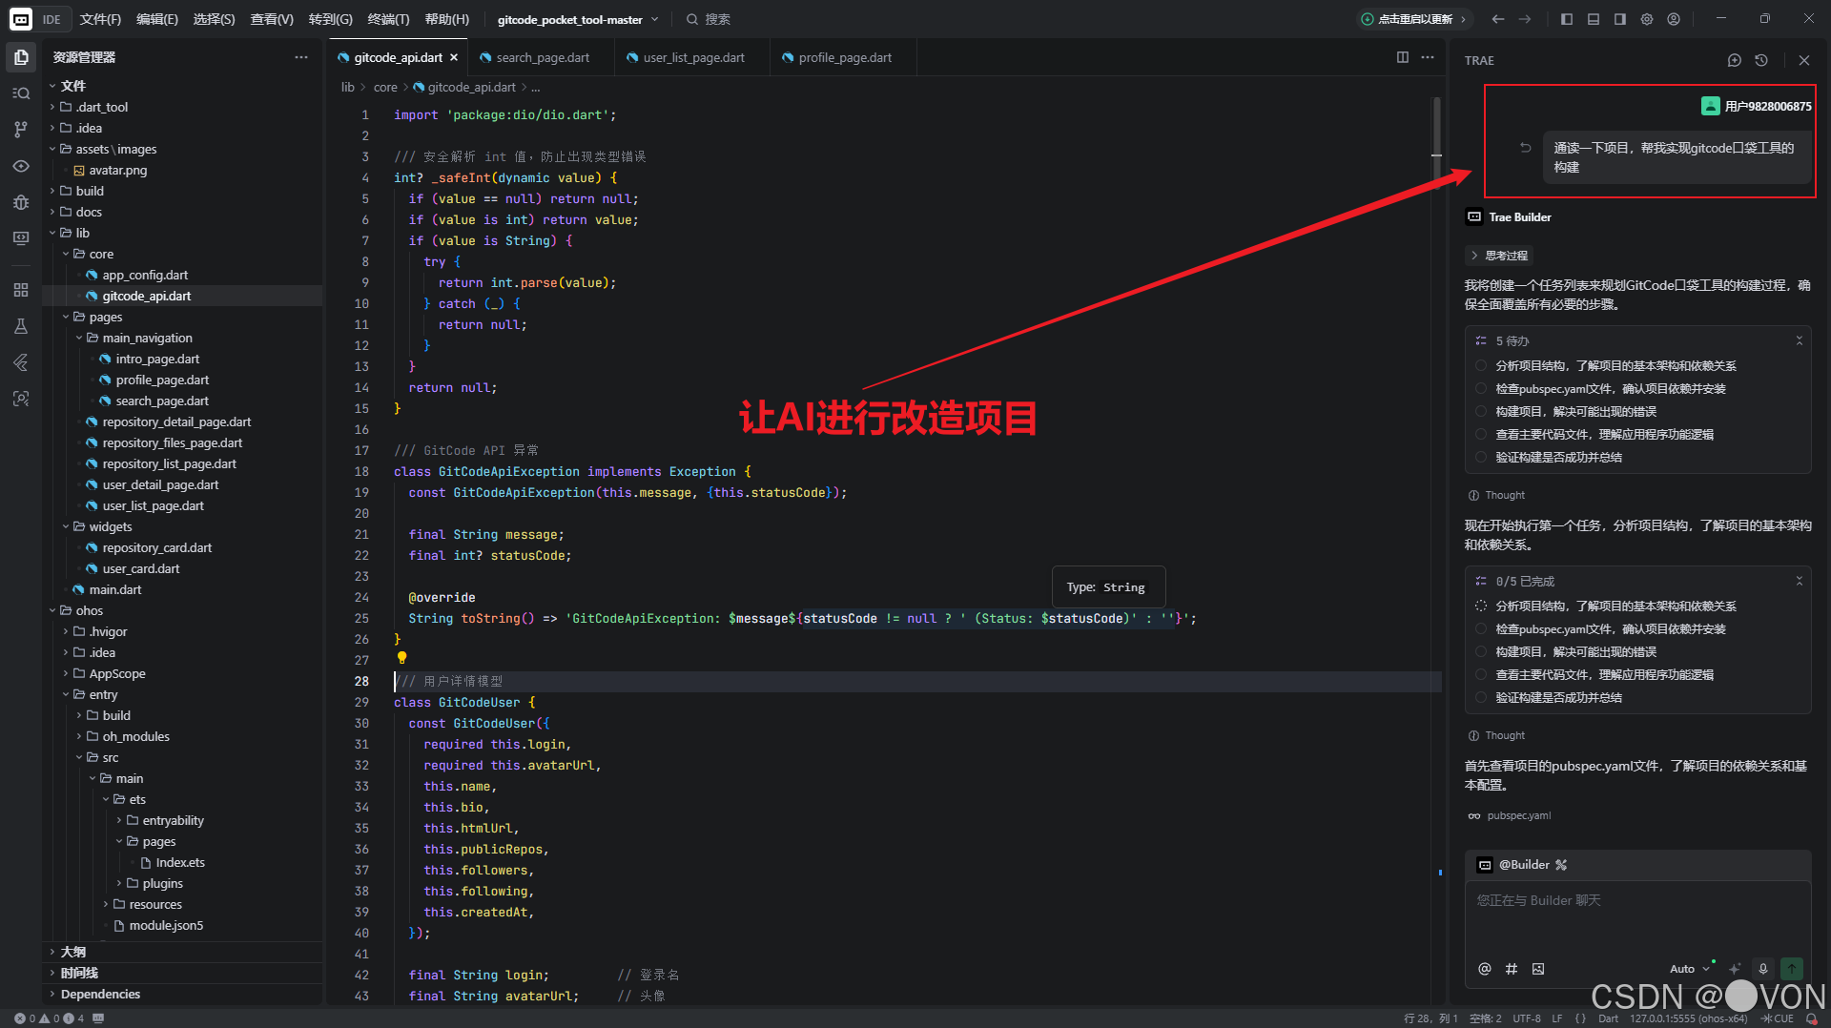Navigate back with the left arrow
Screen dimensions: 1831x1028
[x=1498, y=19]
